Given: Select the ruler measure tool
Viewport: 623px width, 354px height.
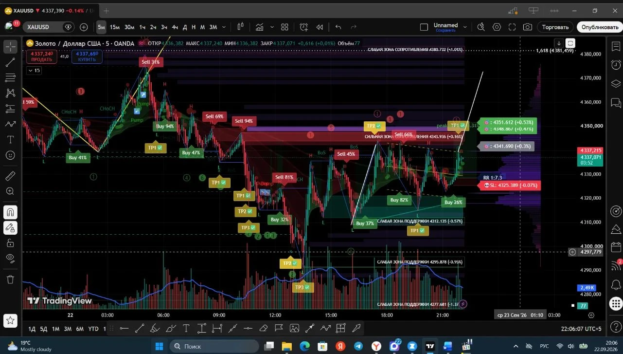Looking at the screenshot, I should [x=10, y=176].
